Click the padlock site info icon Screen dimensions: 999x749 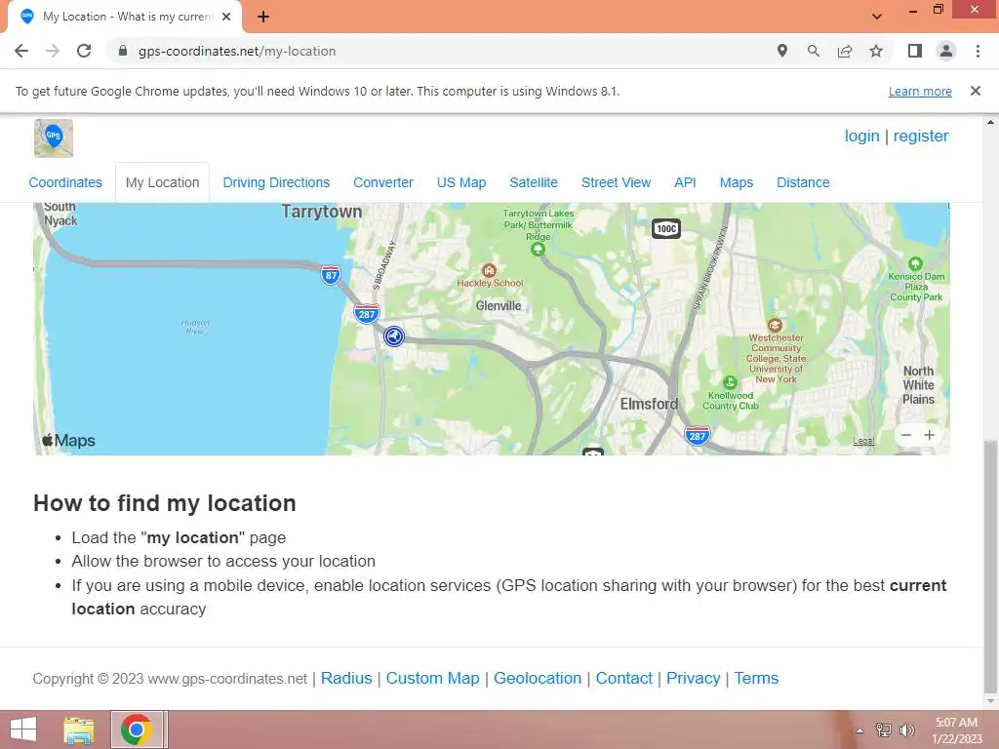(123, 51)
